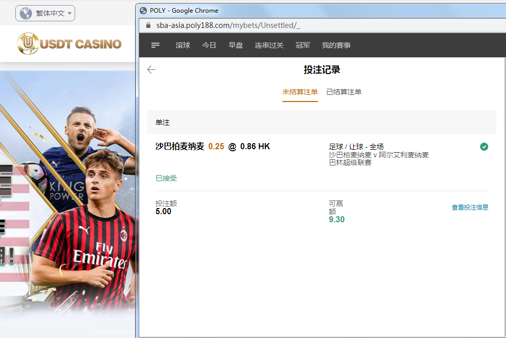Open the 今日 menu
This screenshot has width=506, height=338.
(209, 45)
